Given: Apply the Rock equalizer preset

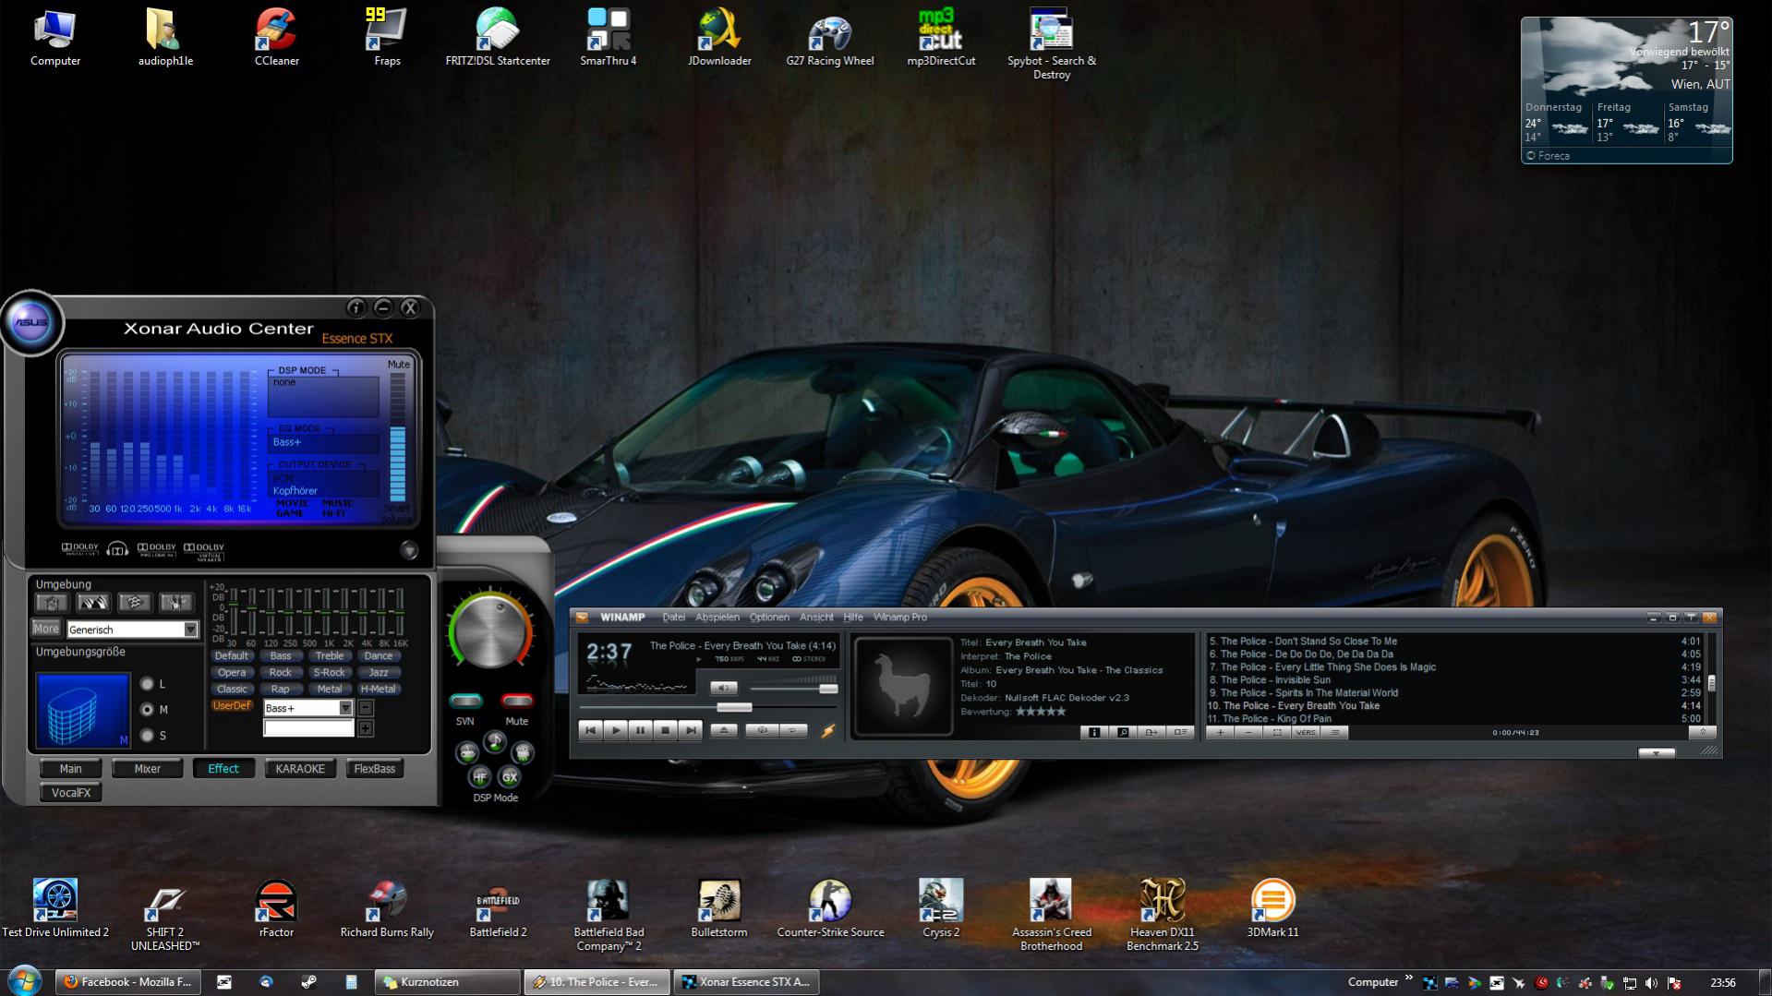Looking at the screenshot, I should 280,673.
